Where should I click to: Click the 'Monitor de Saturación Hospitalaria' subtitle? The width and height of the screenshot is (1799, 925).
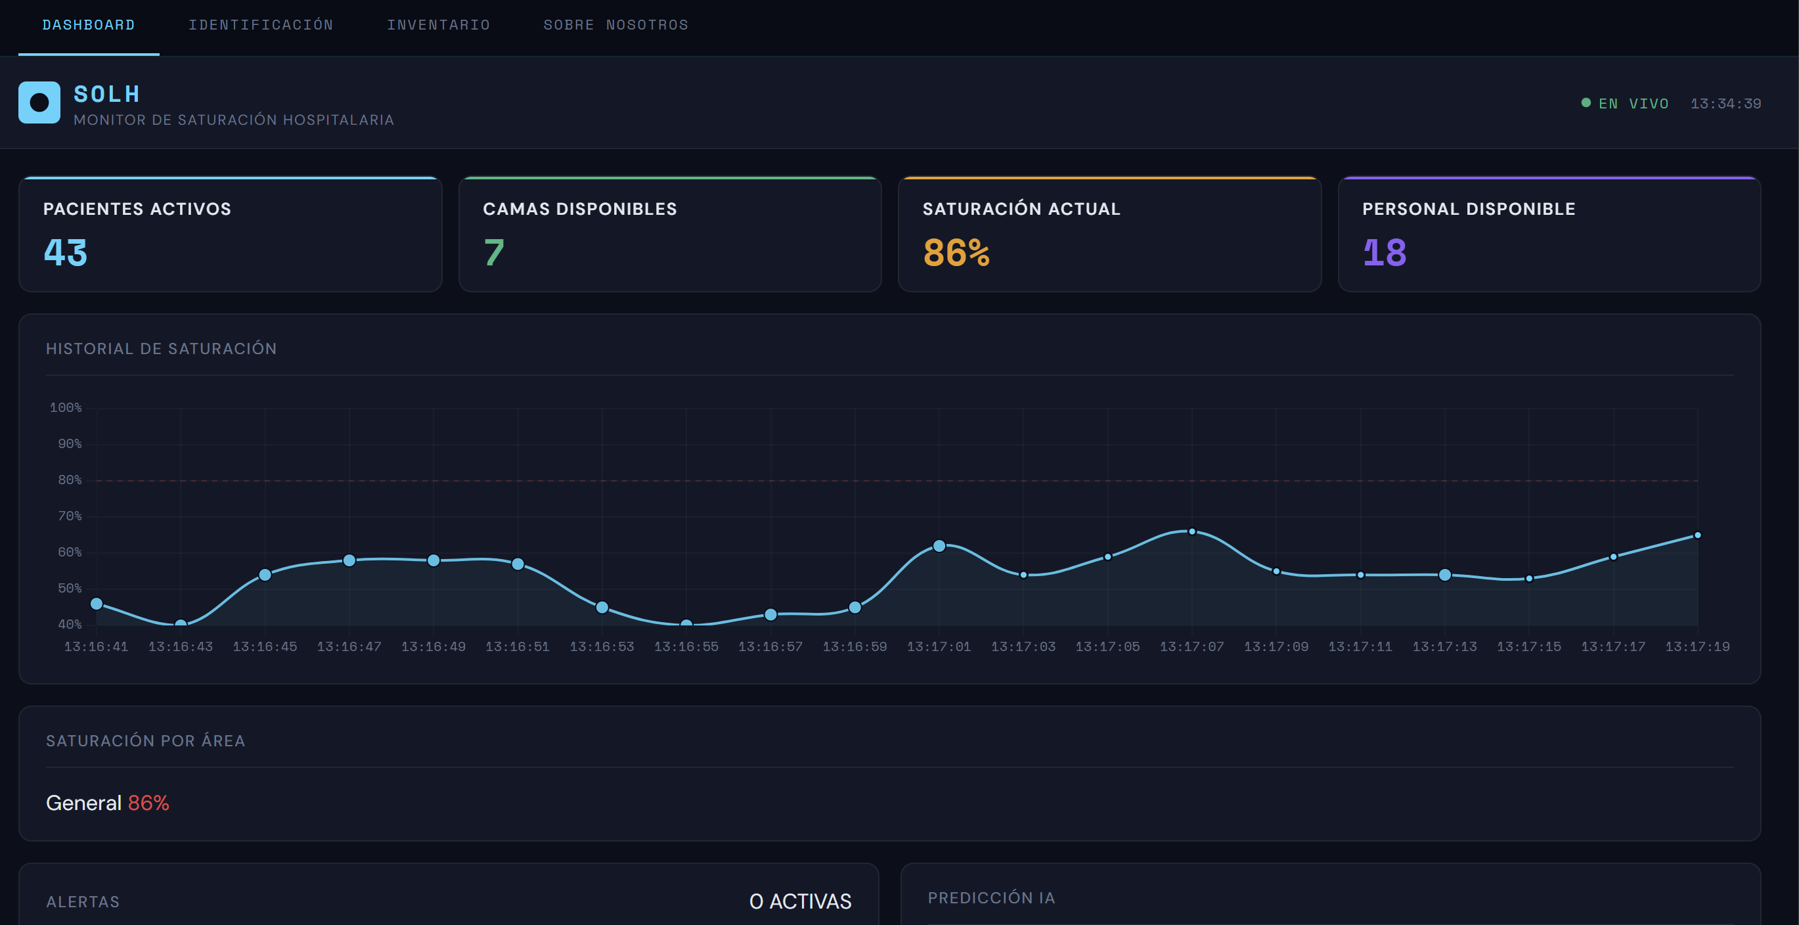(x=234, y=120)
